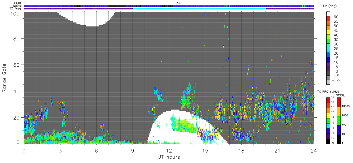Click the red 17–18 MHz TX FRQ swatch
Image resolution: width=353 pixels, height=163 pixels.
(328, 100)
